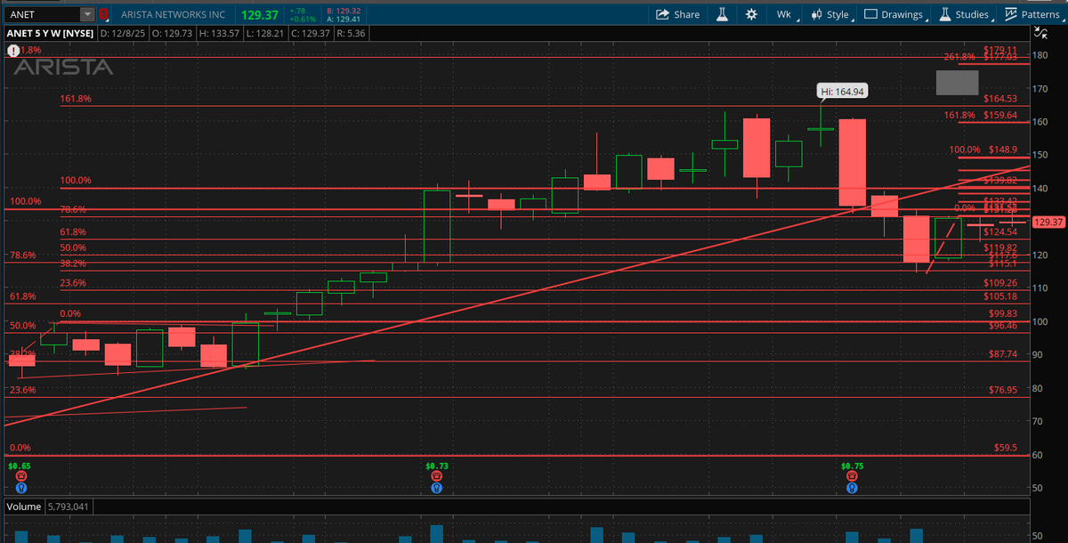Click blue lightbulb icon below $0.65 earnings
Screen dimensions: 1068x543
[20, 488]
